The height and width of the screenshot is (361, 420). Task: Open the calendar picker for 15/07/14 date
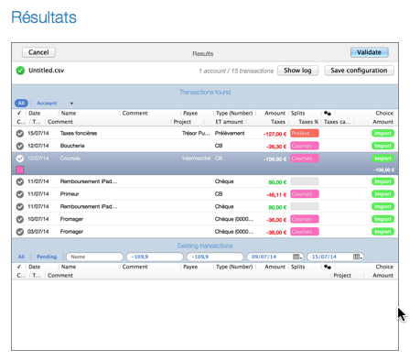tap(357, 257)
